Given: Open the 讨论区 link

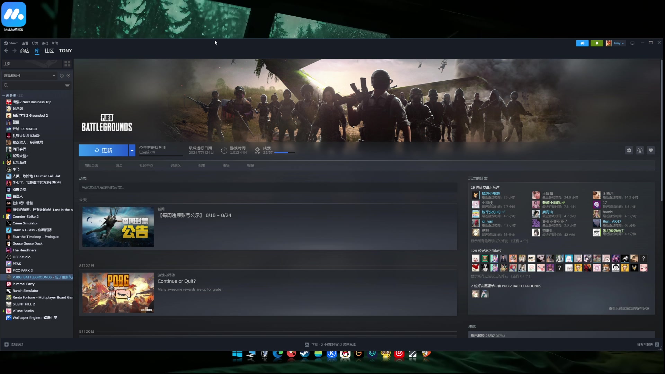Looking at the screenshot, I should coord(176,166).
